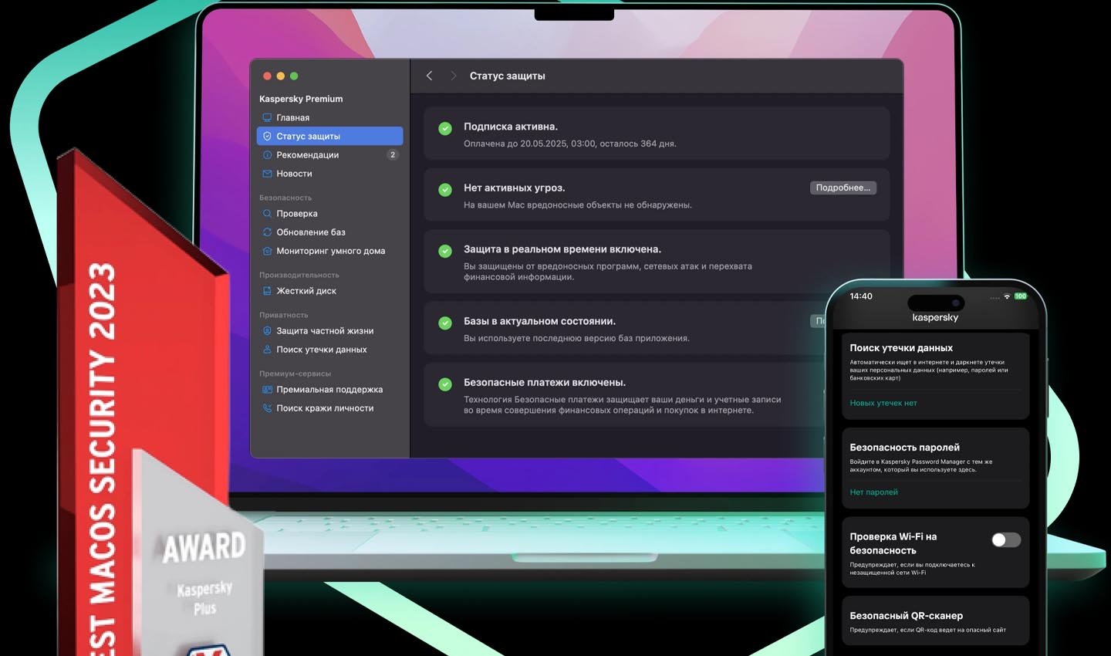Open the Поиск утечки данных card on phone
1111x656 pixels.
[x=935, y=376]
